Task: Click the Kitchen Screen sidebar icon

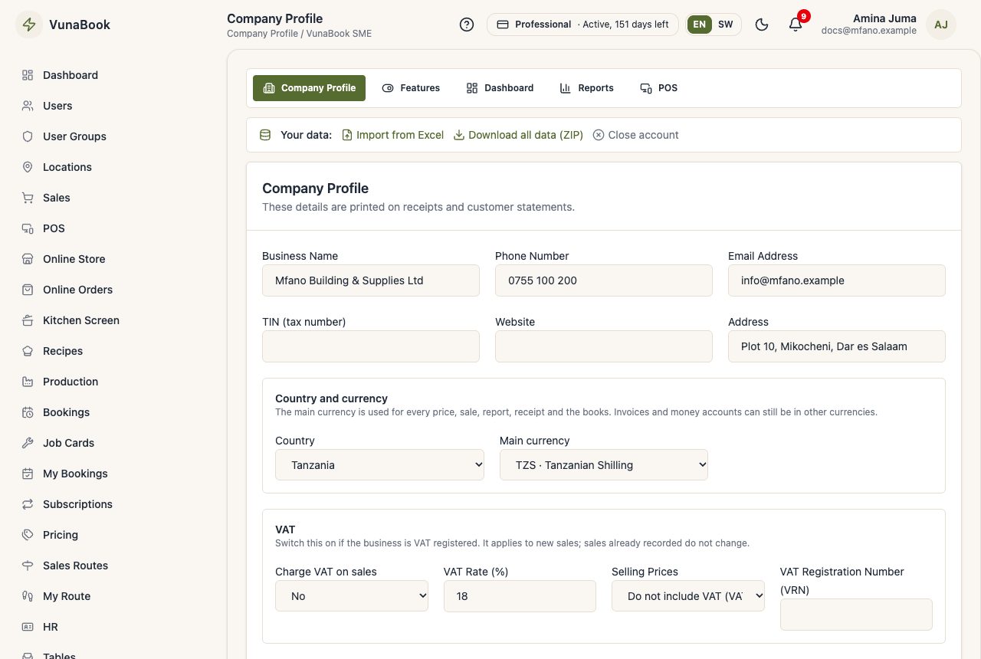Action: point(28,320)
